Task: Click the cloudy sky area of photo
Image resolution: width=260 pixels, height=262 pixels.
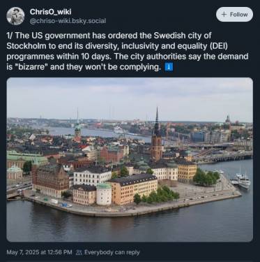Action: (130, 96)
